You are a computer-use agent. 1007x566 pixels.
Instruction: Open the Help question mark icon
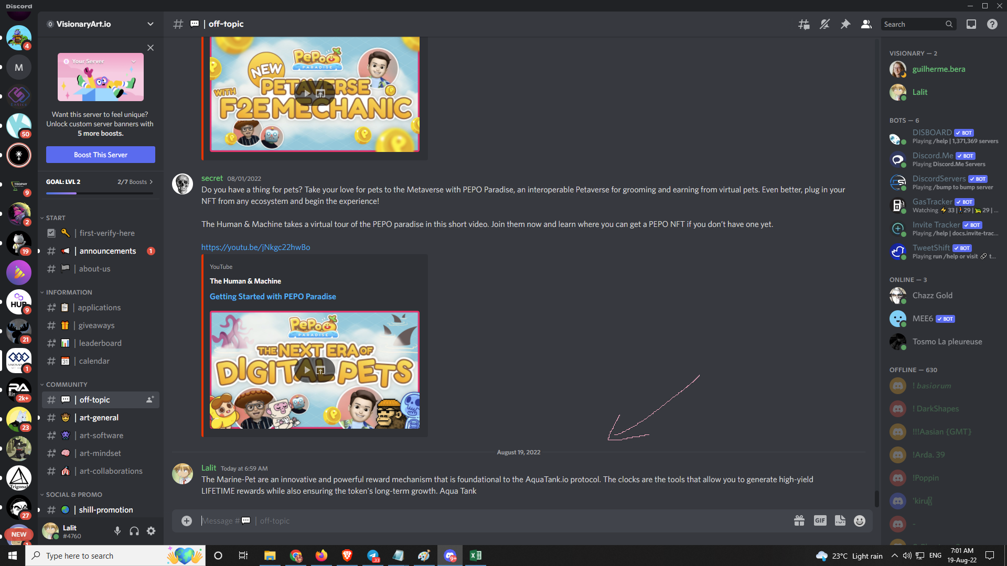pos(992,24)
